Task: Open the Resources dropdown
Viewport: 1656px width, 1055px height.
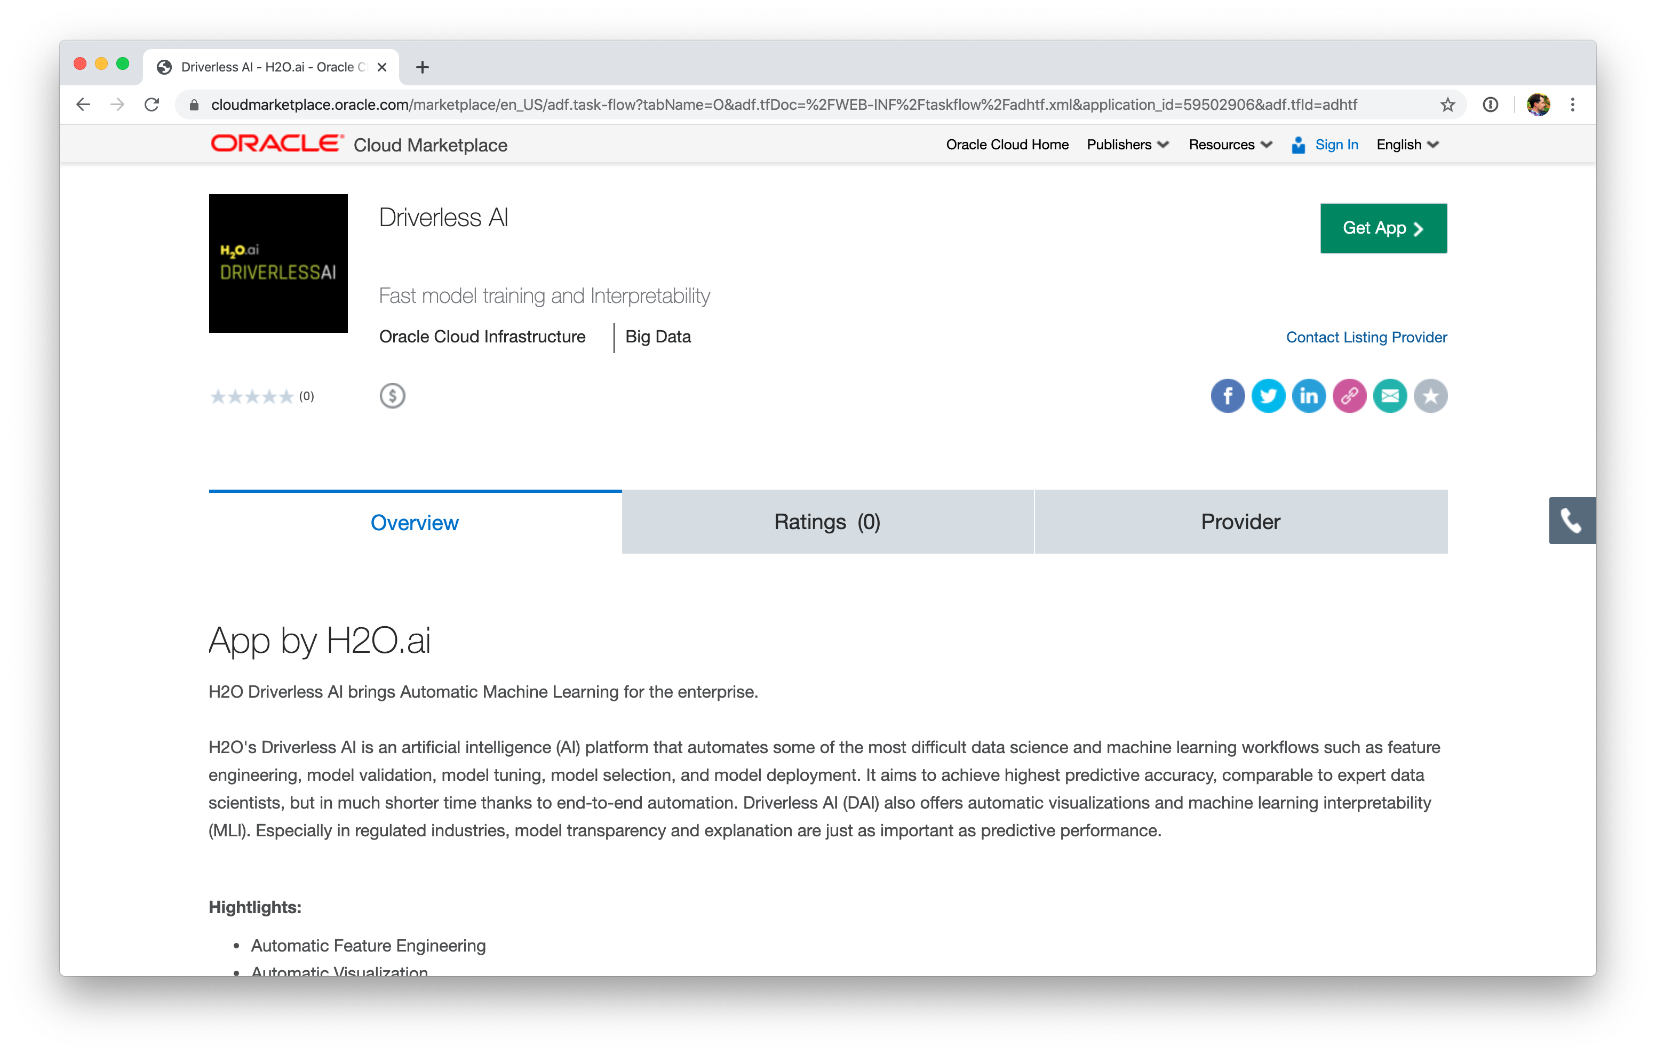Action: 1230,145
